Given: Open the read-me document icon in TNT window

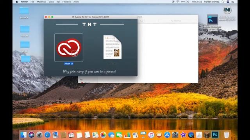Looking at the screenshot, I should coord(112,47).
